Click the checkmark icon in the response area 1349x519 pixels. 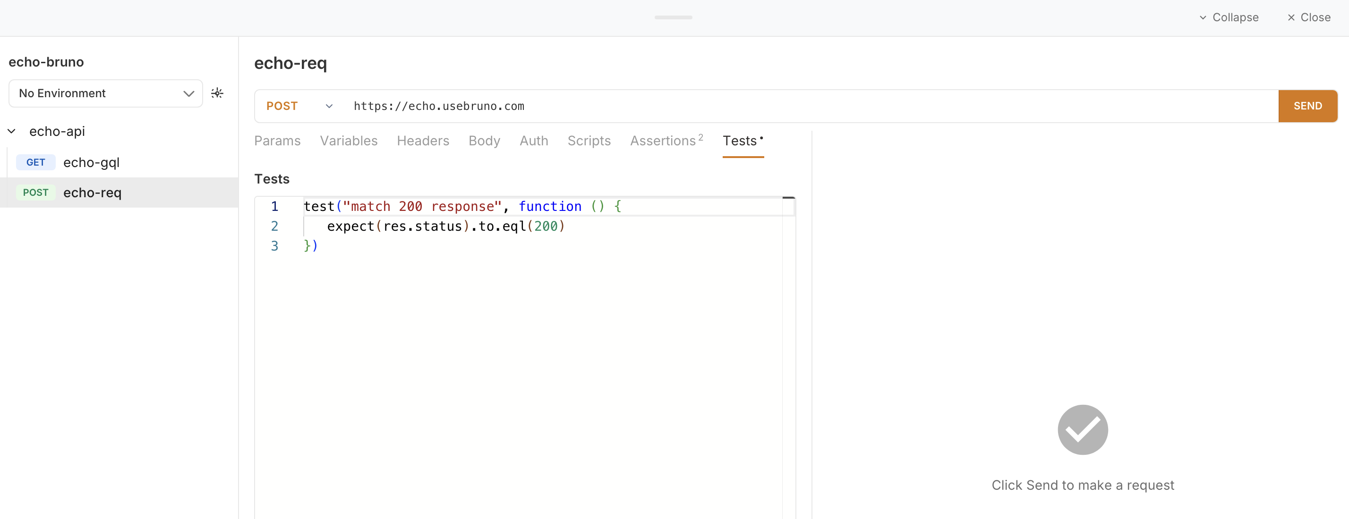pyautogui.click(x=1082, y=429)
